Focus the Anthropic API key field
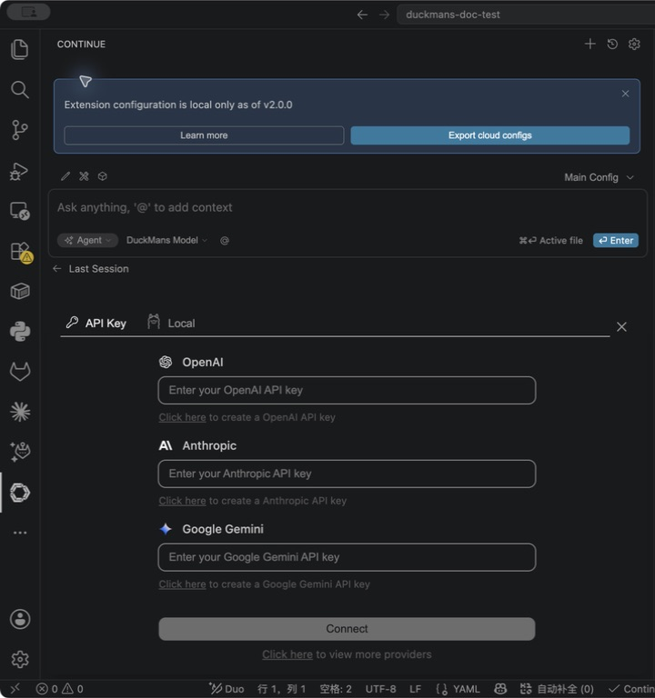Image resolution: width=655 pixels, height=698 pixels. click(x=347, y=474)
